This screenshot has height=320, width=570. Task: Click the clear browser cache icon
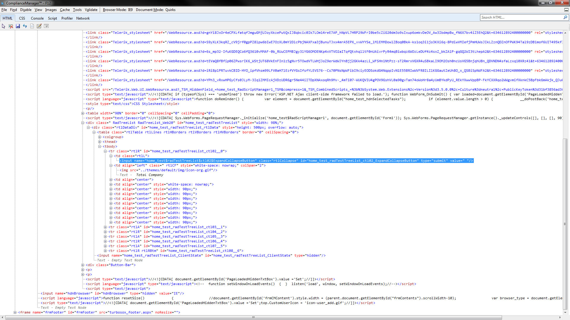(x=11, y=26)
